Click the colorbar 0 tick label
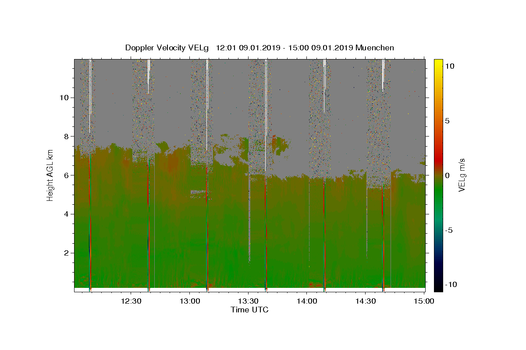Viewport: 526px width, 350px height. (447, 175)
